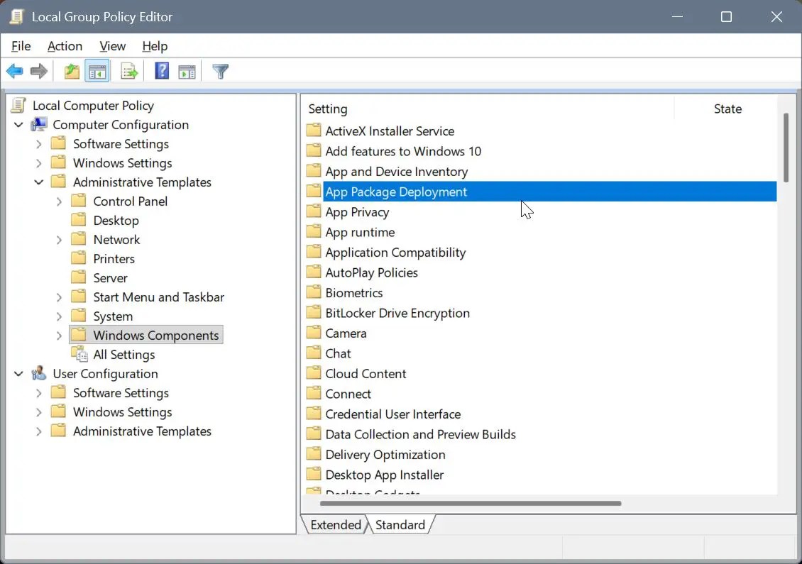This screenshot has height=564, width=802.
Task: Click folder icon beside ActiveX Installer Service
Action: [x=314, y=129]
